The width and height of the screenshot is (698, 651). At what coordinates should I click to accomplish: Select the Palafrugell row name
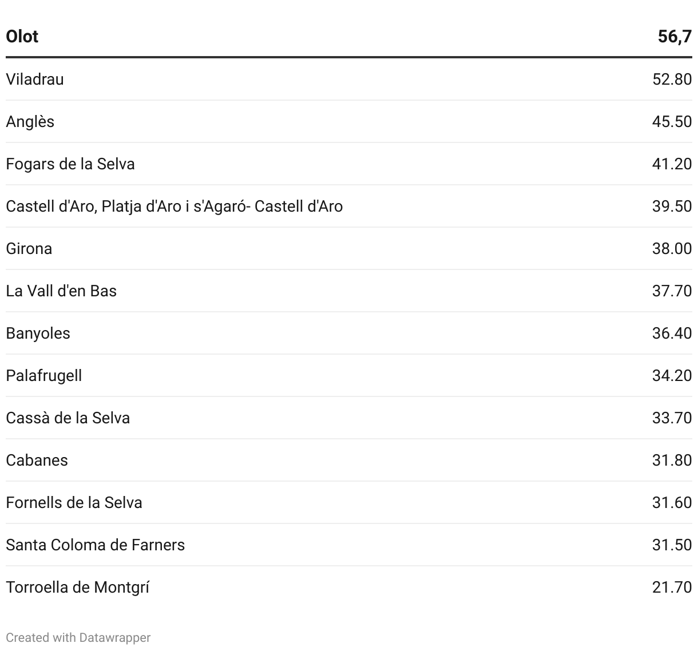44,375
